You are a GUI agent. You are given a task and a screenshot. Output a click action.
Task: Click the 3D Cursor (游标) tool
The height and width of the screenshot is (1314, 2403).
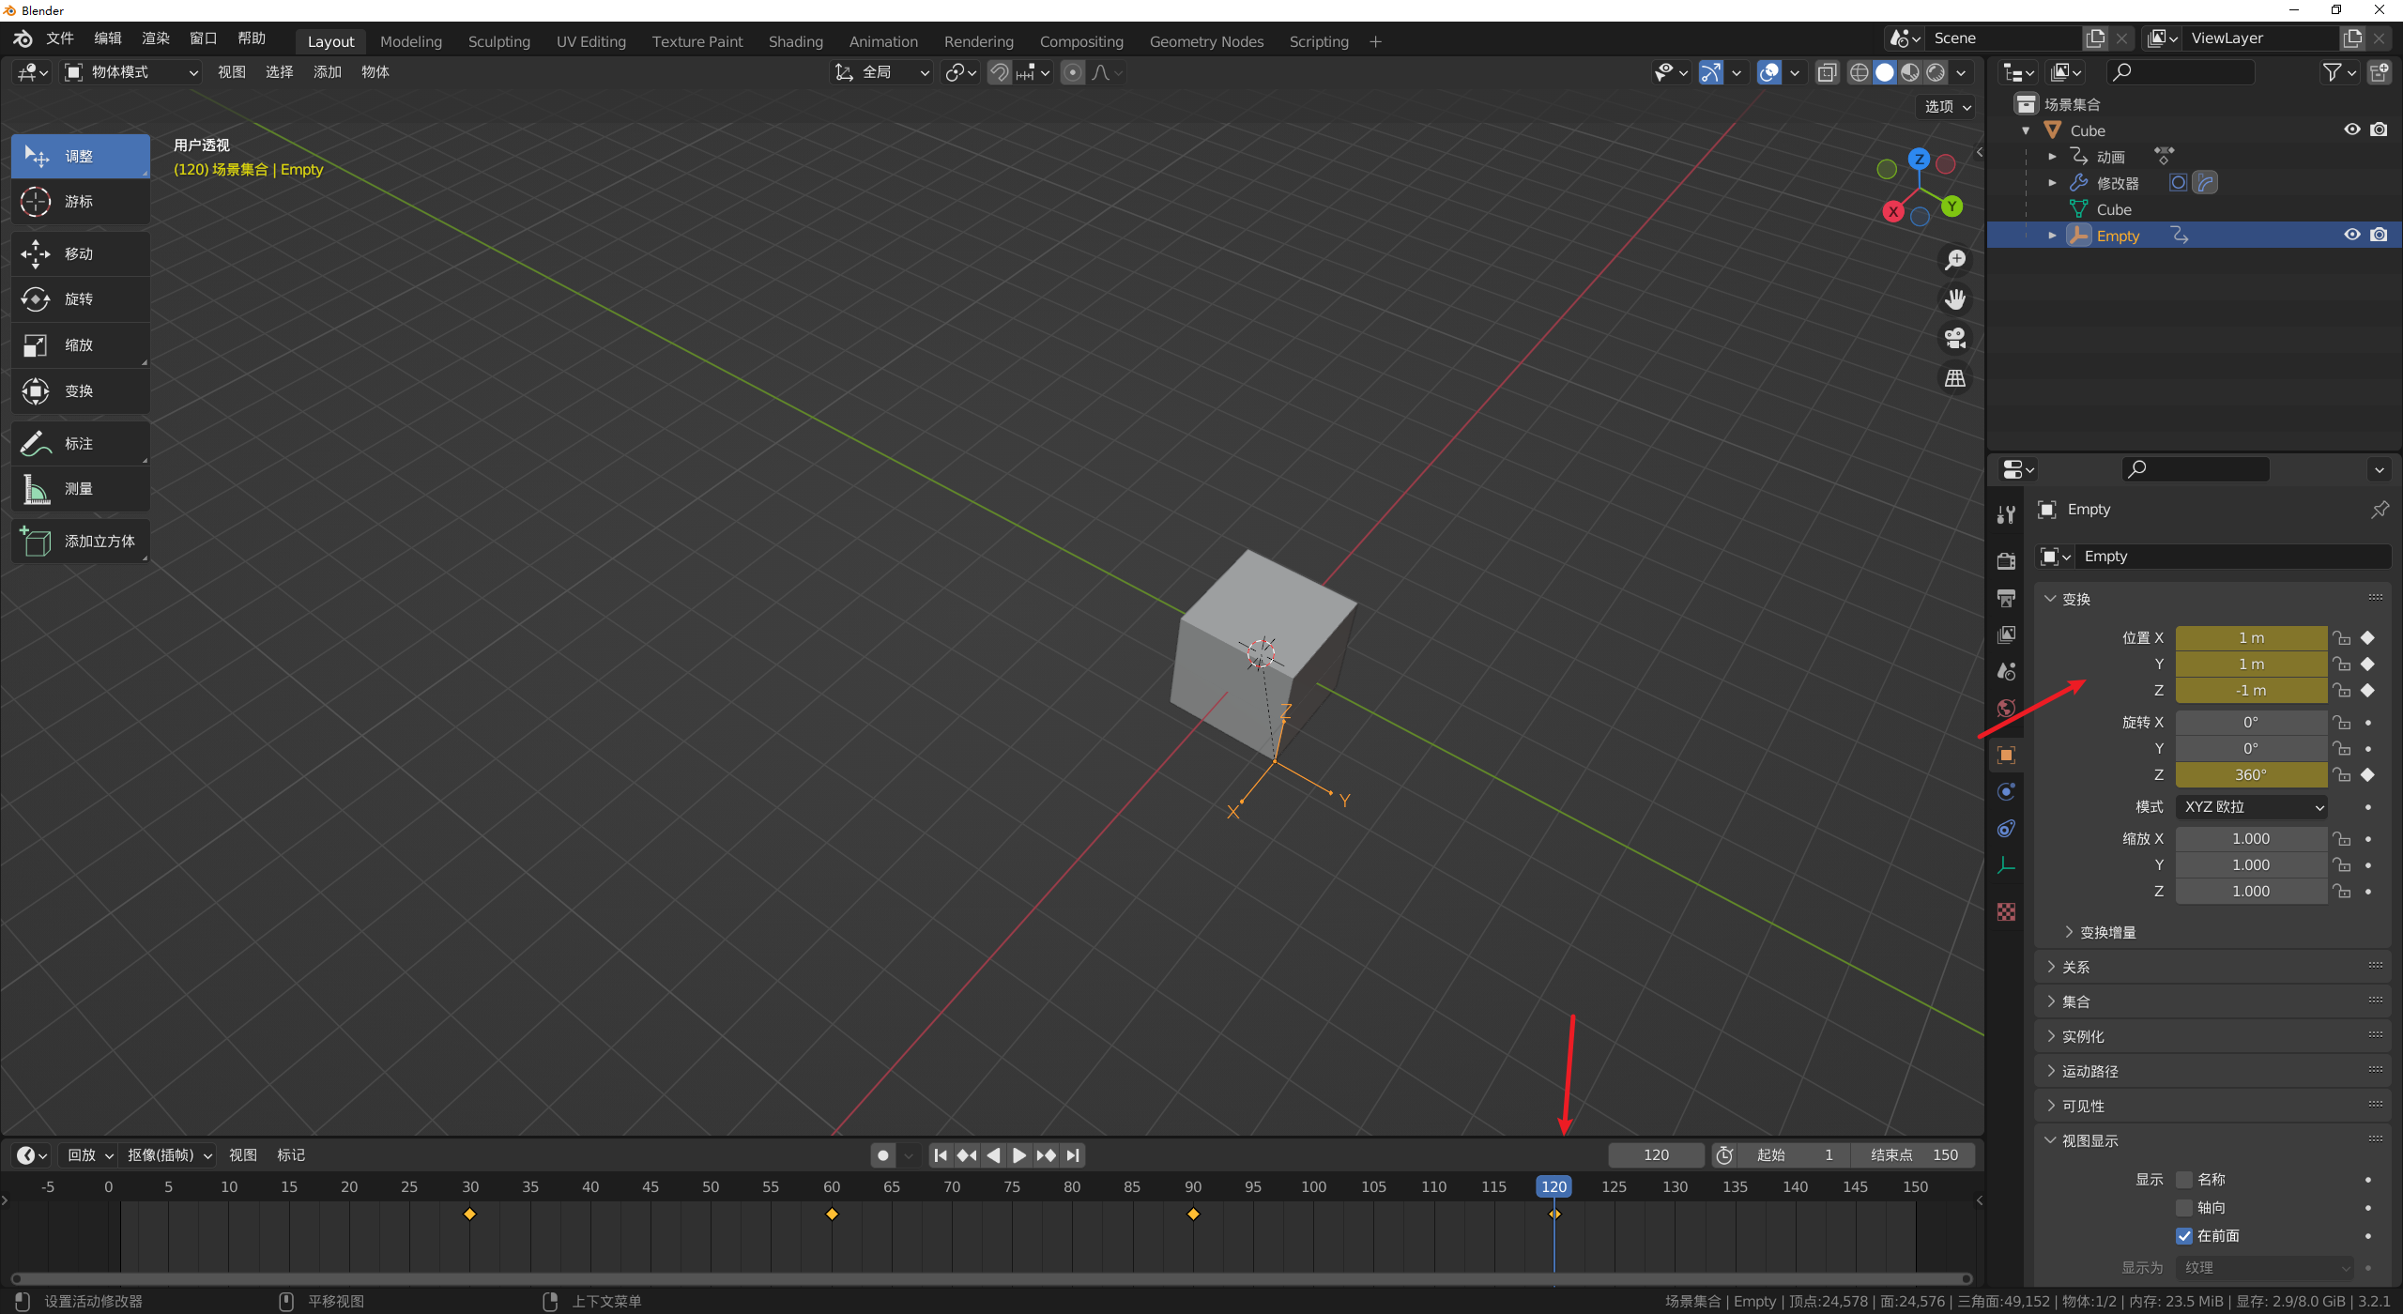[80, 202]
